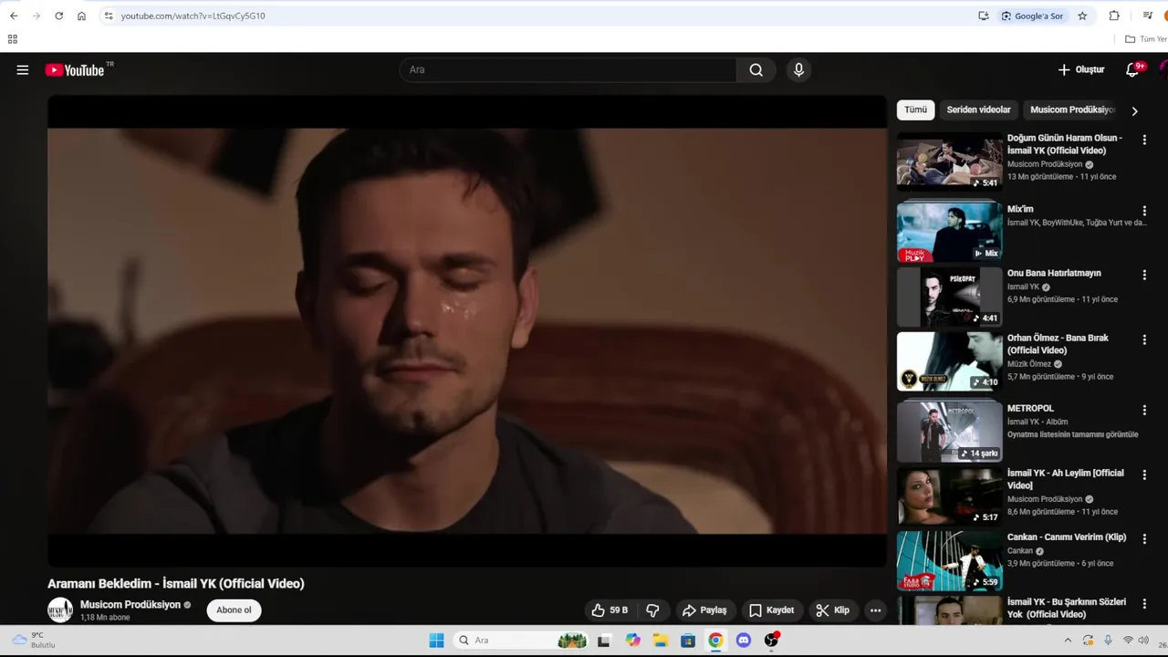Viewport: 1168px width, 657px height.
Task: Show hidden system tray icons
Action: pyautogui.click(x=1068, y=641)
